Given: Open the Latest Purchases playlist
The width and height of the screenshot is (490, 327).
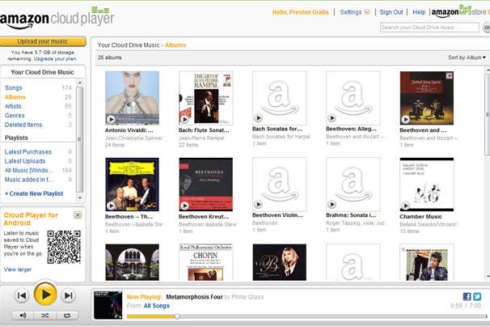Looking at the screenshot, I should pyautogui.click(x=28, y=152).
